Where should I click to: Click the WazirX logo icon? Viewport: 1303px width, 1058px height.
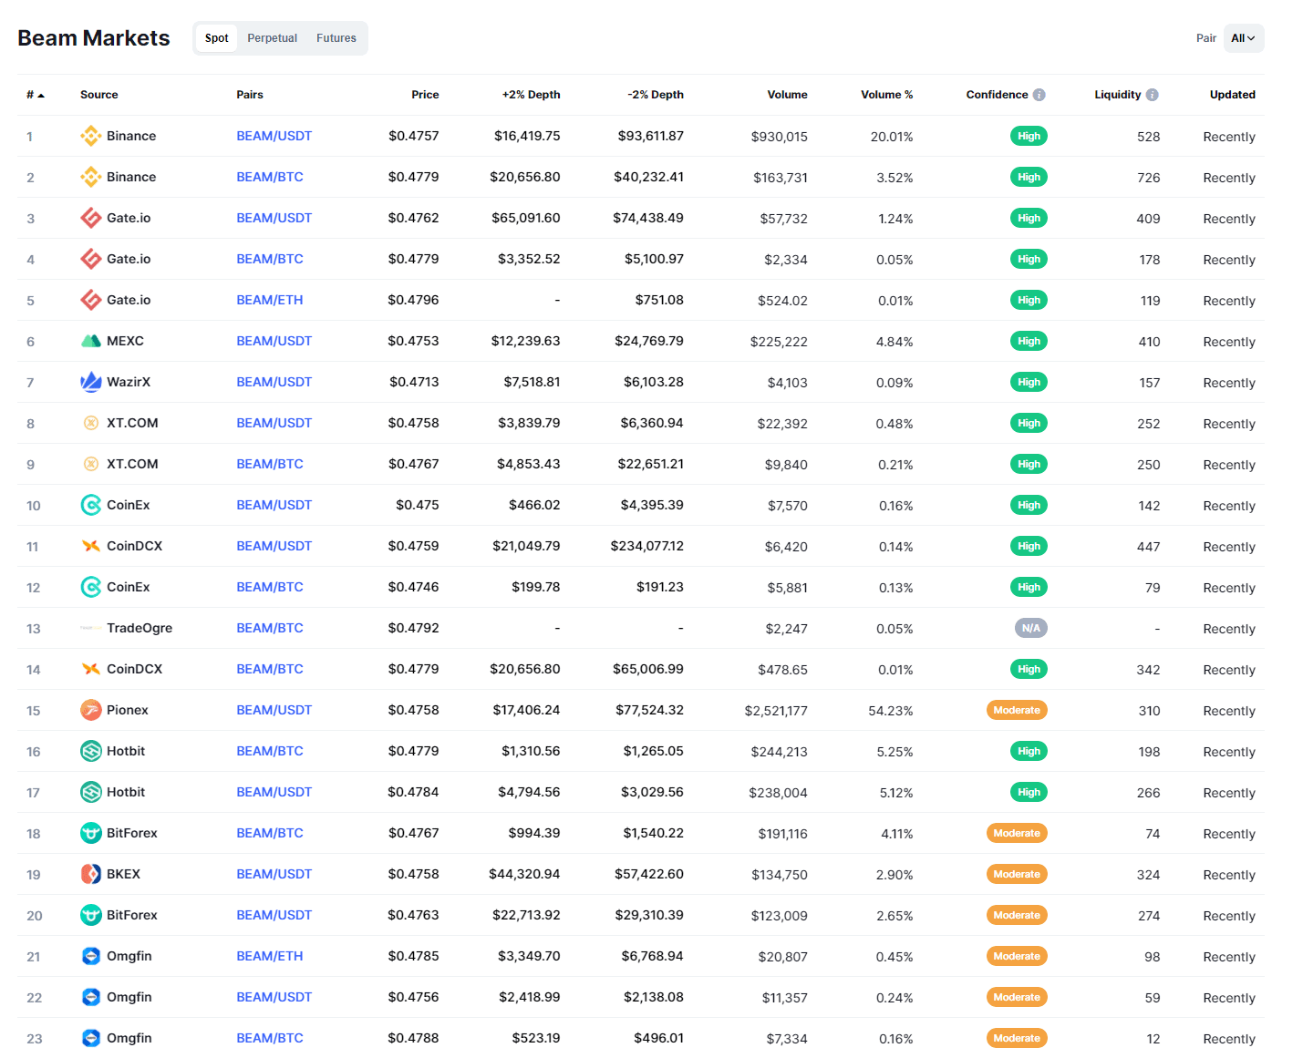click(x=90, y=382)
